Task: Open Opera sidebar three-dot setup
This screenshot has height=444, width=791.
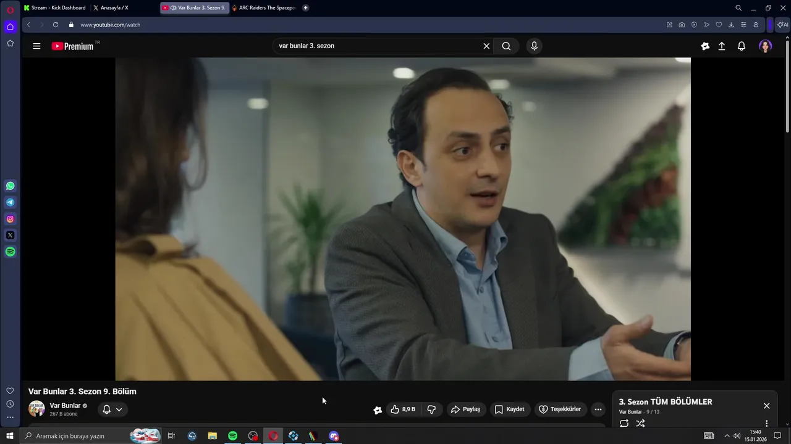Action: click(x=10, y=417)
